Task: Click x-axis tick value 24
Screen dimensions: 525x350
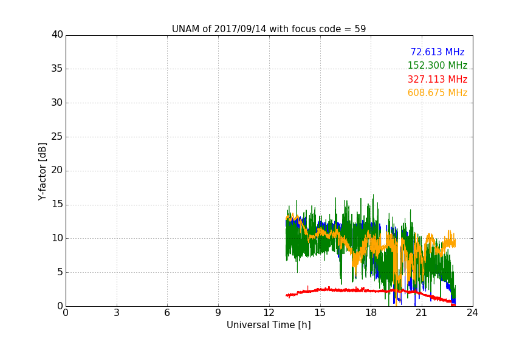Action: pos(472,313)
